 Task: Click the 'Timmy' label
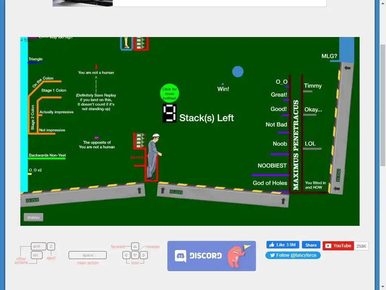(x=312, y=86)
